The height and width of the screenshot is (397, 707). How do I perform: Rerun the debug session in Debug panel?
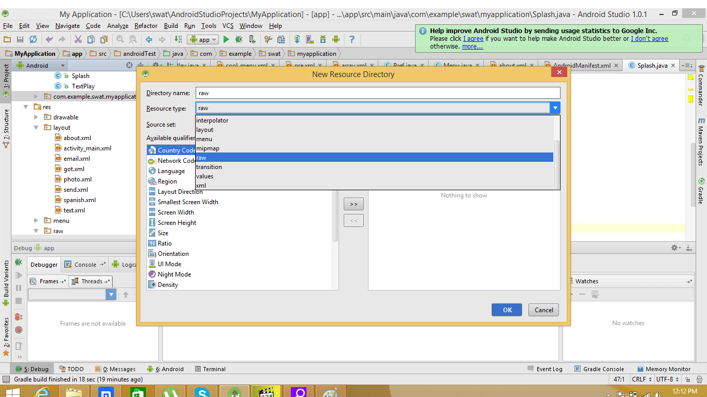pyautogui.click(x=19, y=263)
